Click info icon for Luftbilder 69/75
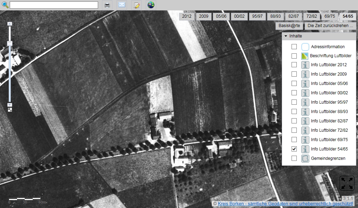 click(305, 139)
